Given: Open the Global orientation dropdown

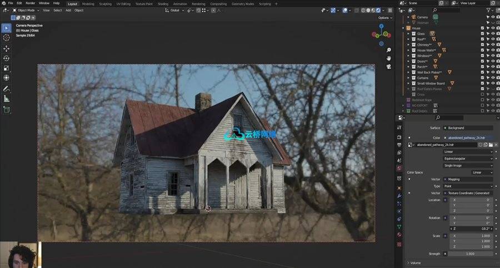Looking at the screenshot, I should click(x=175, y=10).
